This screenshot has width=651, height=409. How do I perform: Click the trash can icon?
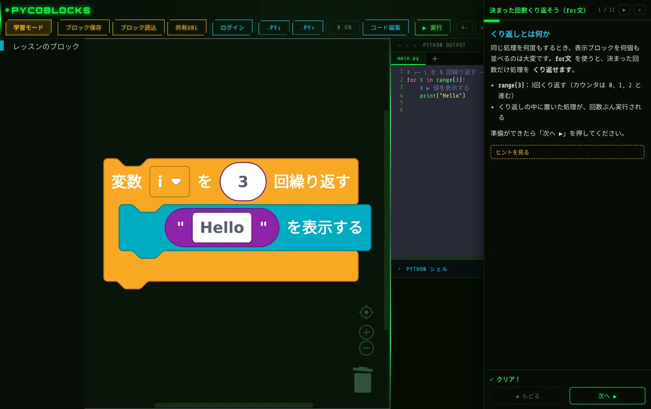[363, 380]
